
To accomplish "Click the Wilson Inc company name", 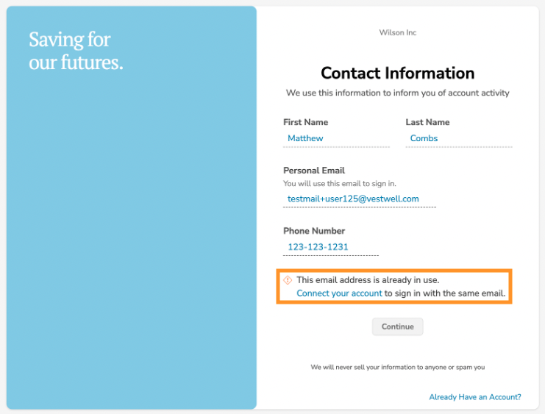I will 397,32.
